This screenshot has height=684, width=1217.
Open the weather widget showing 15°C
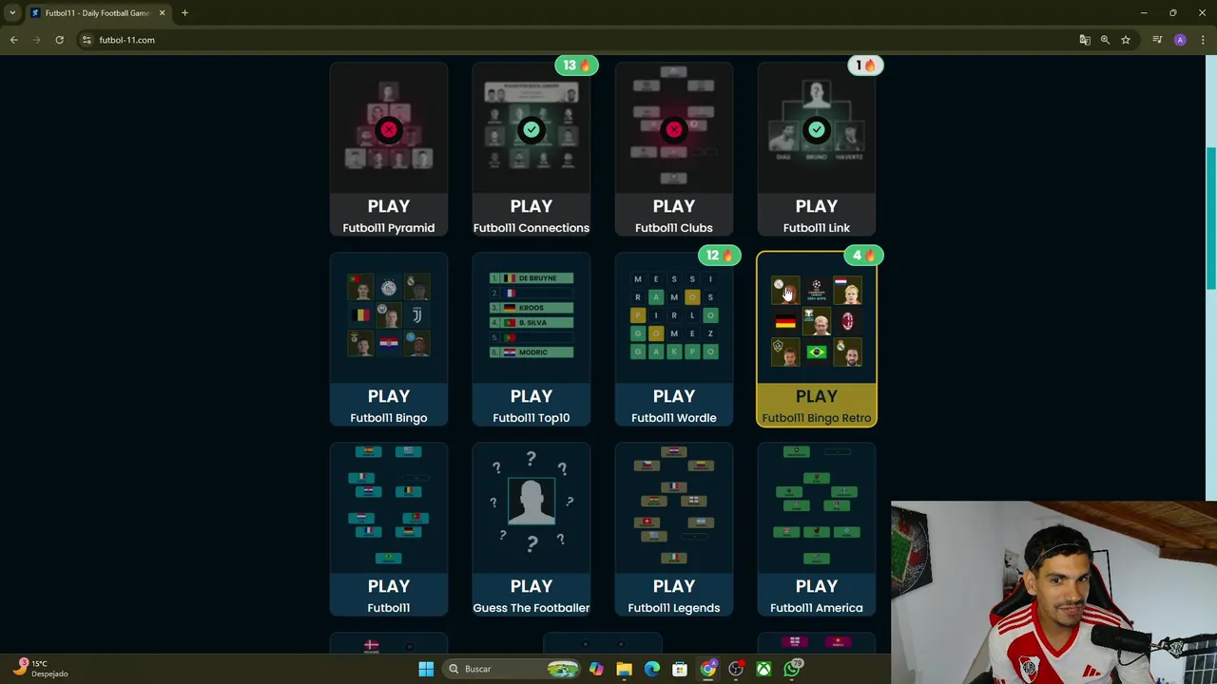tap(40, 669)
